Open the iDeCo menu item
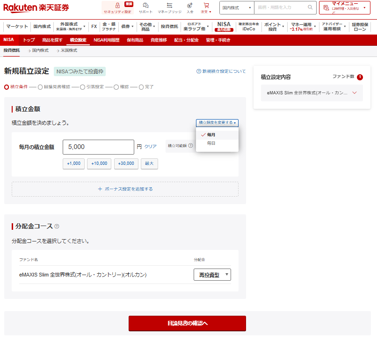This screenshot has width=377, height=340. [249, 27]
